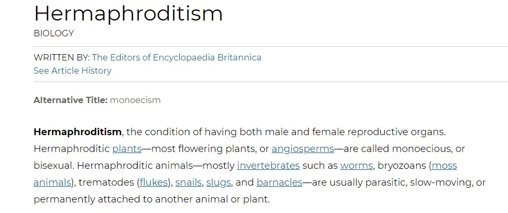Open The Editors of Encyclopaedia Britannica link
The height and width of the screenshot is (213, 508).
177,57
